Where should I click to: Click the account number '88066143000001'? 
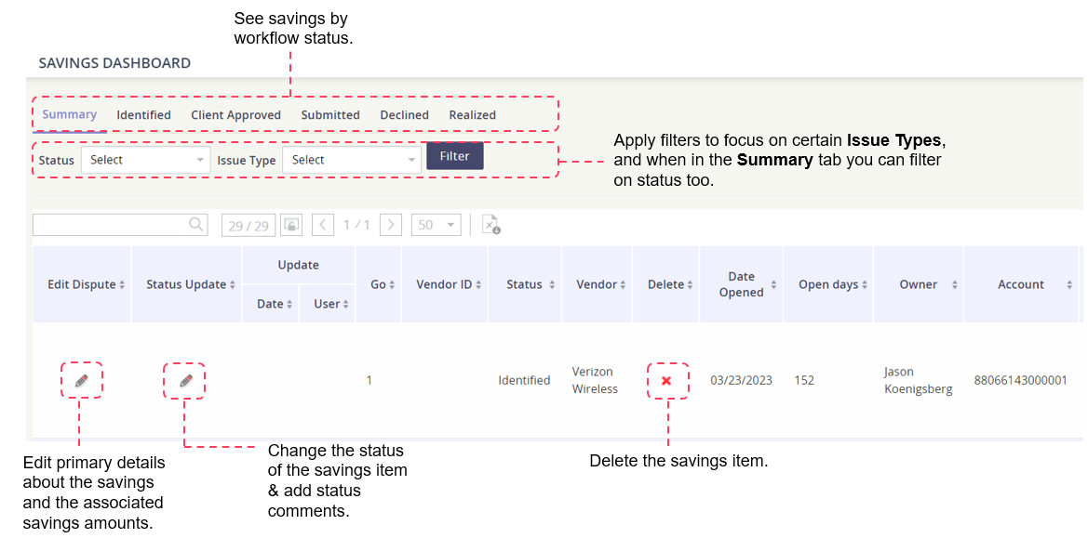coord(1021,380)
